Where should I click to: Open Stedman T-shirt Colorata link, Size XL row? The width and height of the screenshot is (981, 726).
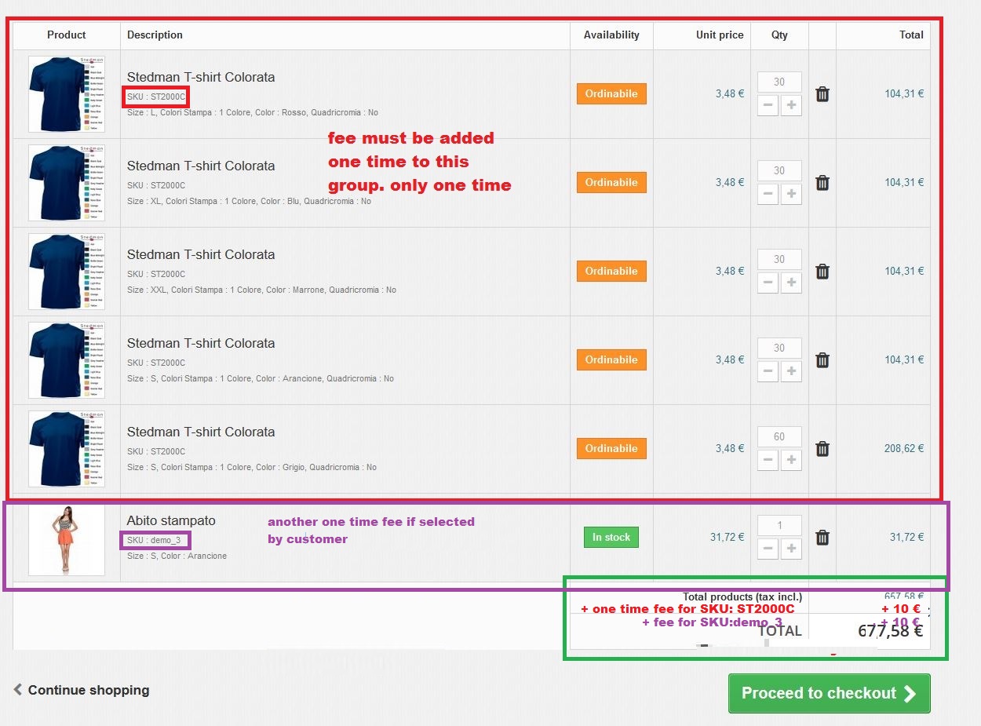[x=201, y=166]
